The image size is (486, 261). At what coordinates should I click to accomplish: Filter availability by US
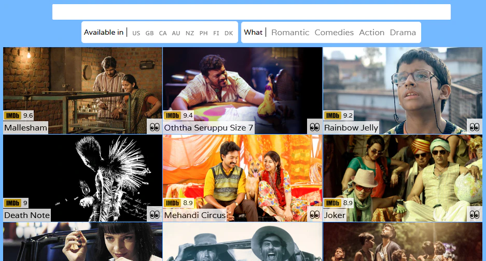[136, 33]
